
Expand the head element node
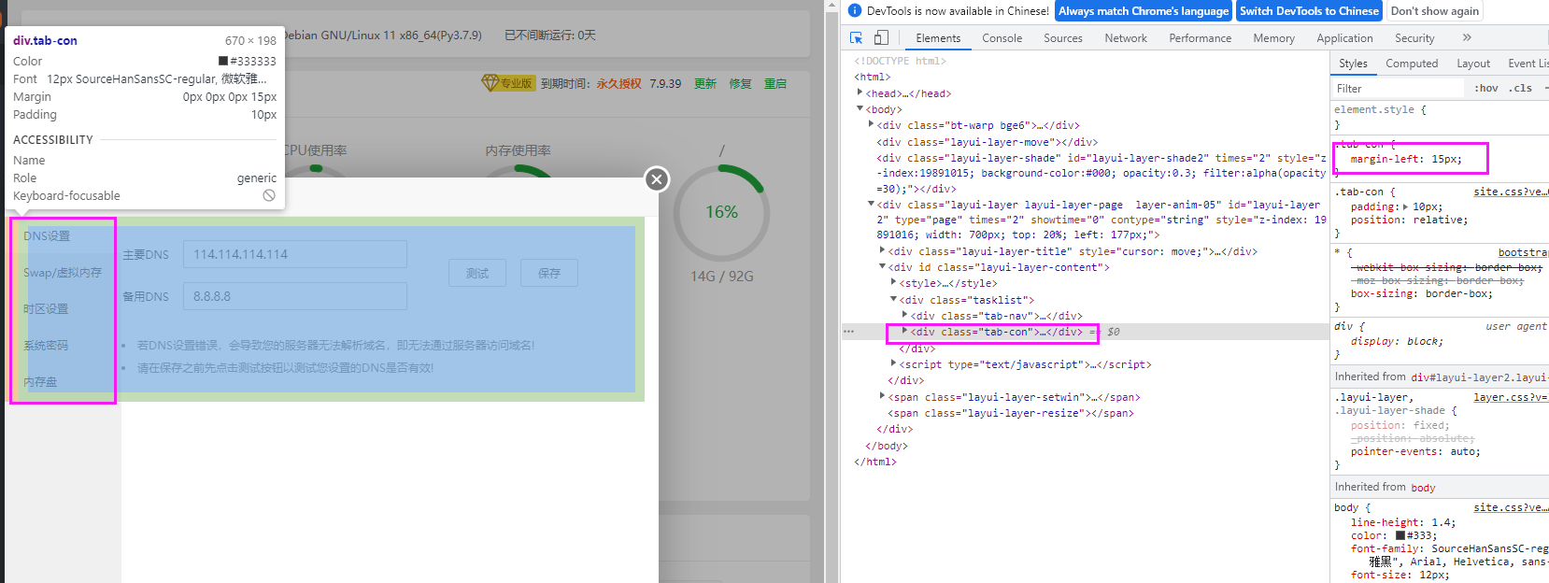[860, 92]
